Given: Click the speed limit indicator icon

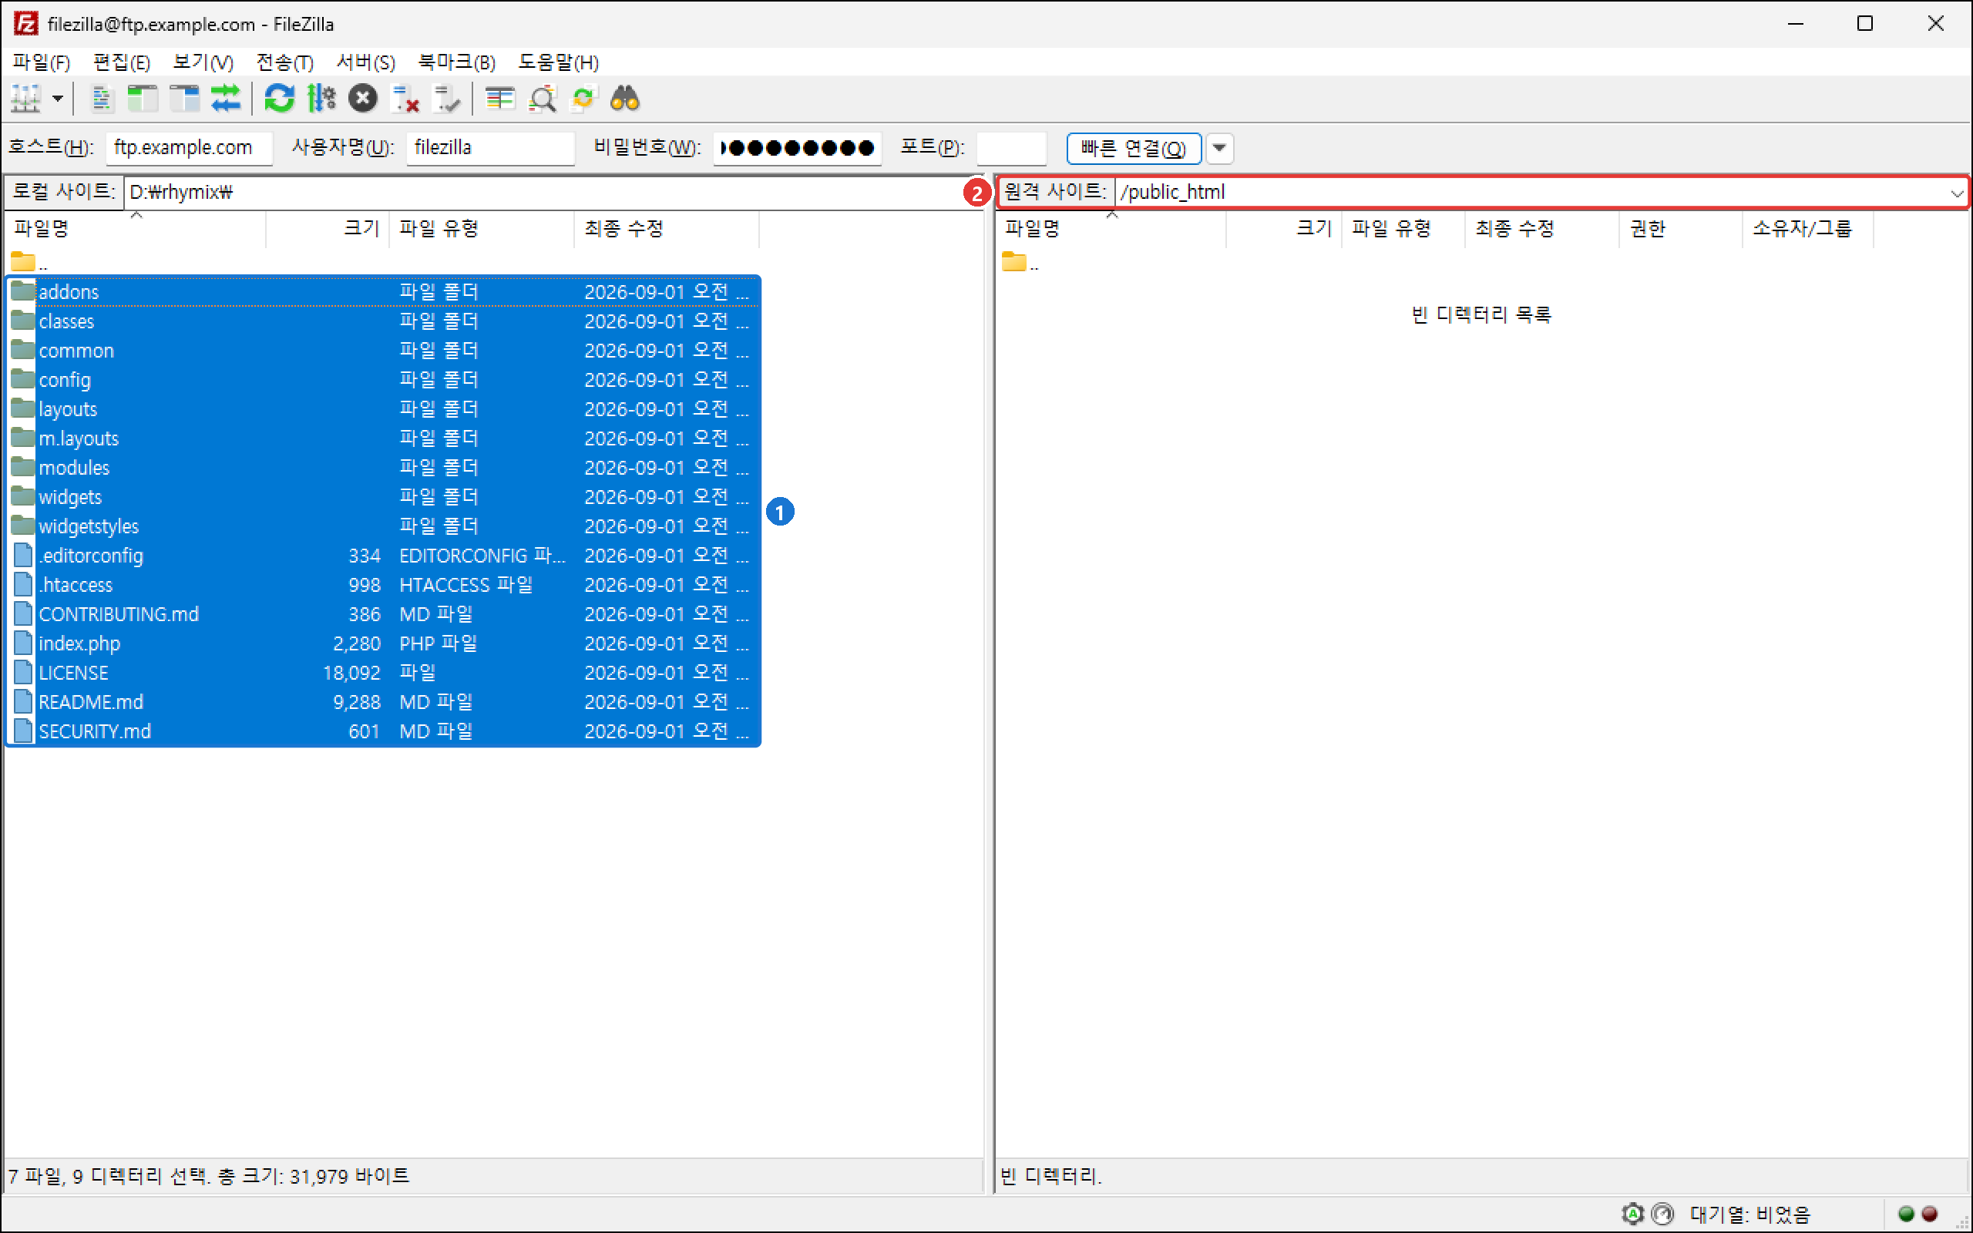Looking at the screenshot, I should click(x=1662, y=1215).
